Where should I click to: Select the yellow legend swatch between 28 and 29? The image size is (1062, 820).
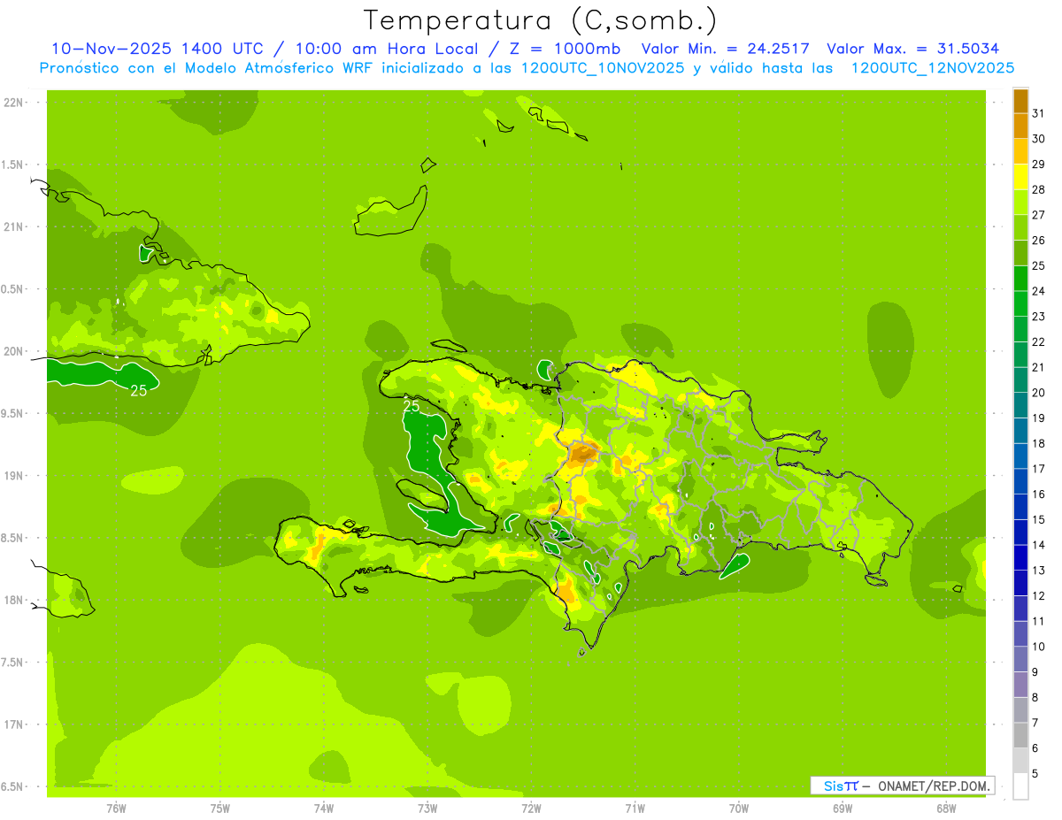coord(1020,177)
